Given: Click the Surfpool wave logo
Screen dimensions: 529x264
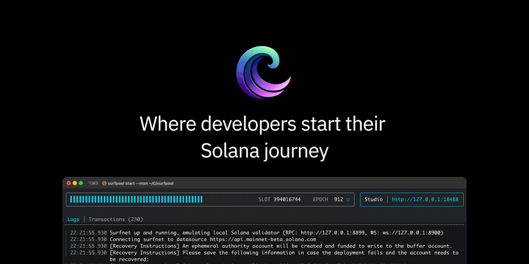Looking at the screenshot, I should (263, 72).
